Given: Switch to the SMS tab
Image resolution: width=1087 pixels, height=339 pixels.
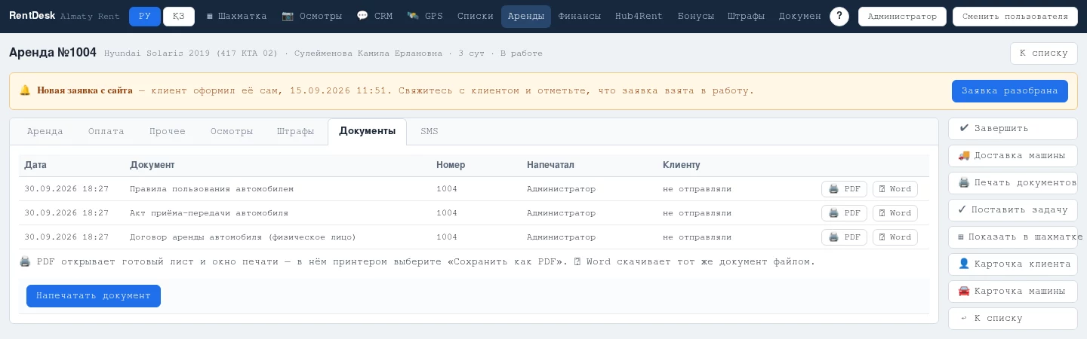Looking at the screenshot, I should click(x=430, y=131).
